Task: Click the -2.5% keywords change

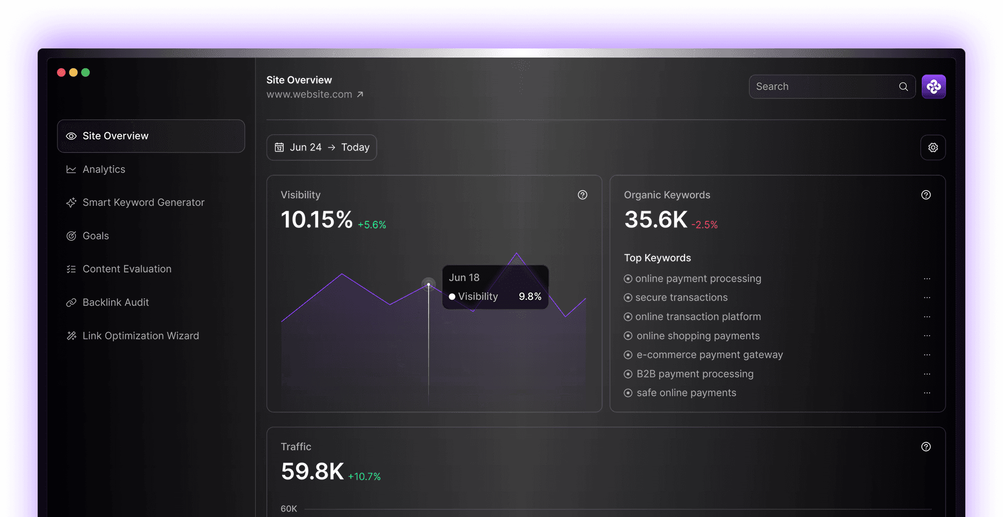Action: (x=704, y=225)
